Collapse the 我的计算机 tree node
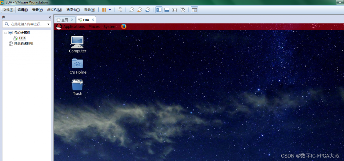Image resolution: width=344 pixels, height=161 pixels. (5, 33)
